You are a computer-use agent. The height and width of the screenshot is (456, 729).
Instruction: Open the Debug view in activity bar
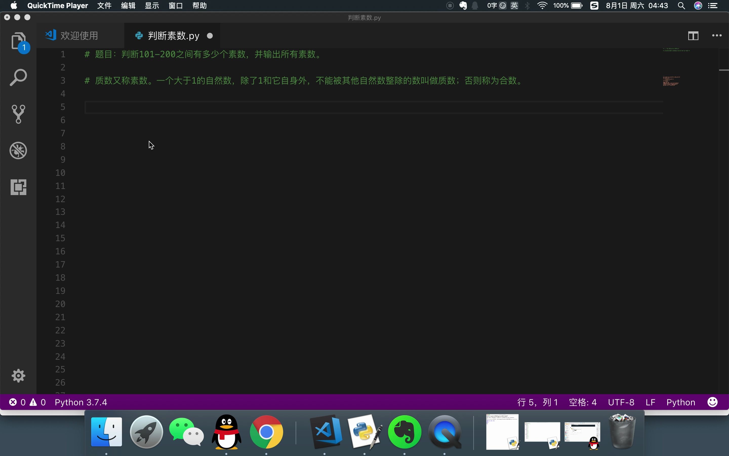(x=18, y=150)
